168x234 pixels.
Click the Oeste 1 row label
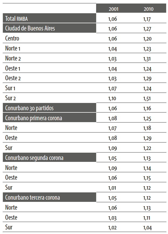(13, 68)
